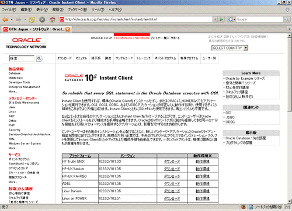Open the tab list dropdown arrow
This screenshot has width=292, height=211.
[x=290, y=29]
